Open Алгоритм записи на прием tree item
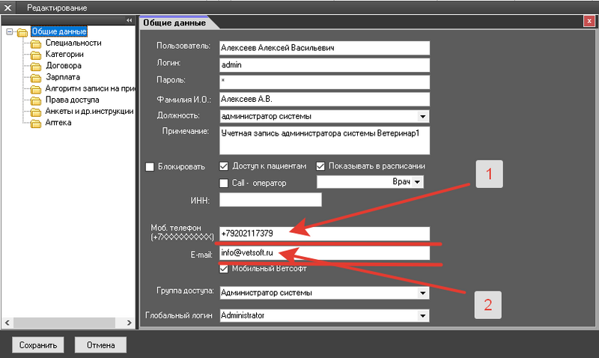Viewport: 599px width, 358px height. coord(90,88)
